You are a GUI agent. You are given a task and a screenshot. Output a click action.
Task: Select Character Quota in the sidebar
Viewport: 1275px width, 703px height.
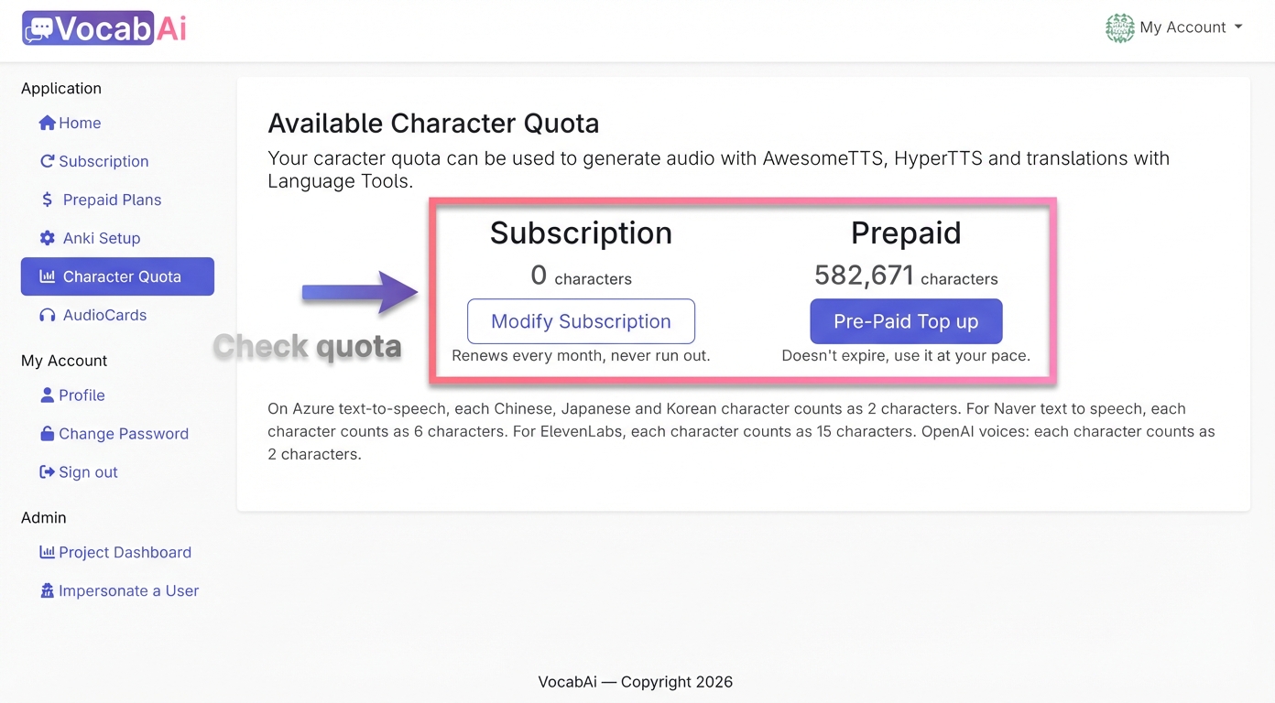tap(117, 276)
